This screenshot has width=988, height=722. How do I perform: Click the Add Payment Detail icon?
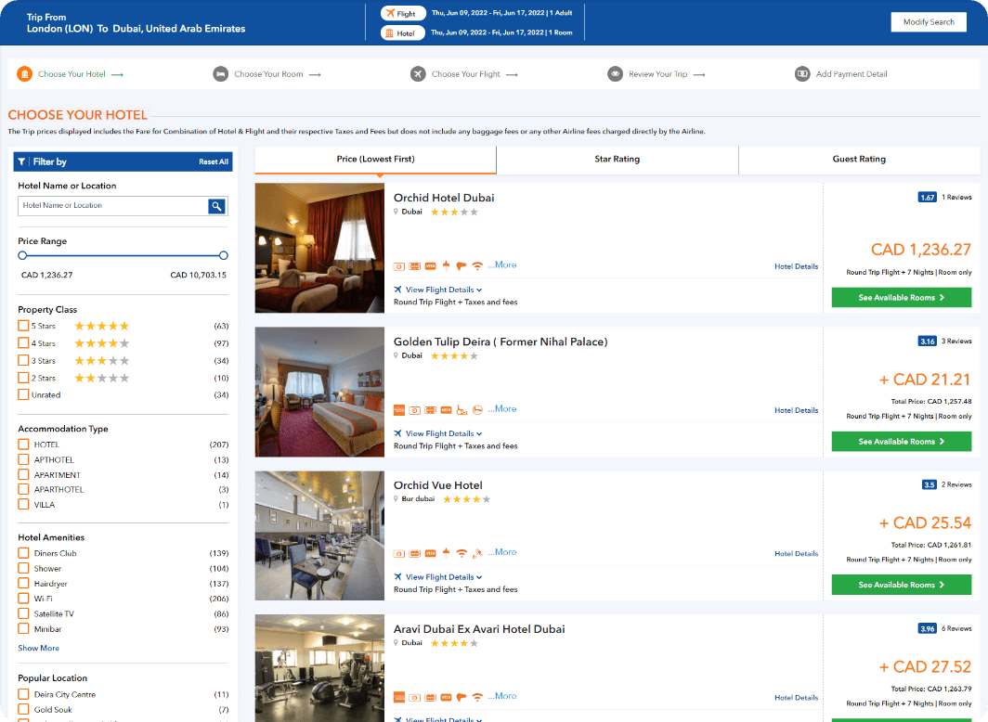coord(802,74)
